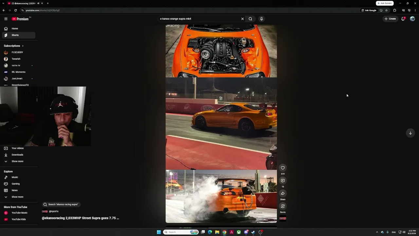Like the Short with the heart icon
The width and height of the screenshot is (419, 236).
pos(283,168)
